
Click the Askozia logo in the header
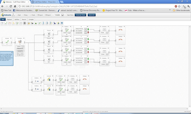point(6,15)
